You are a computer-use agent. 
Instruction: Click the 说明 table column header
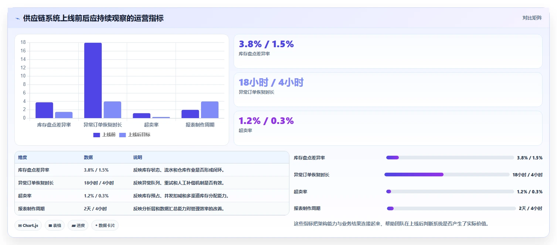click(137, 158)
